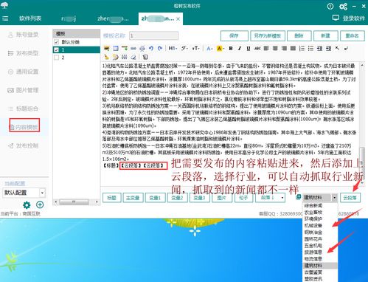Click the plus circle icon under 默认配置
Screen dimensions: 368x282
(40, 204)
